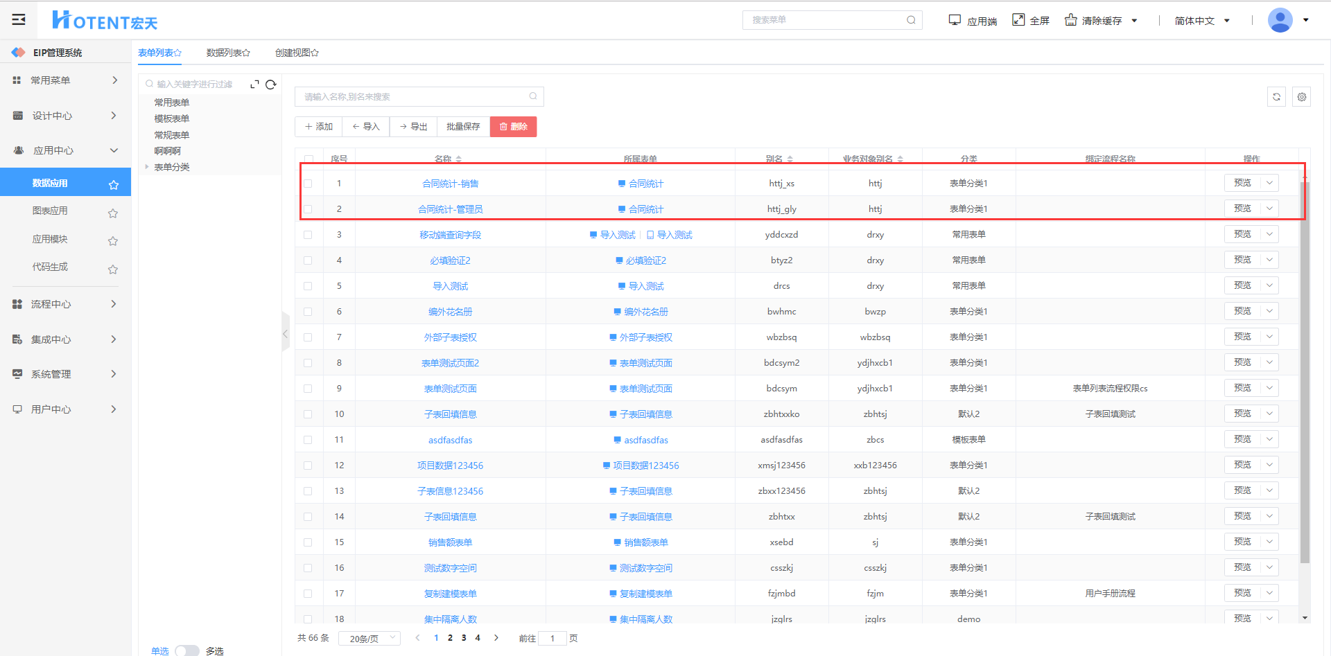The height and width of the screenshot is (656, 1331).
Task: Open the 20条/页 page size dropdown
Action: 369,638
